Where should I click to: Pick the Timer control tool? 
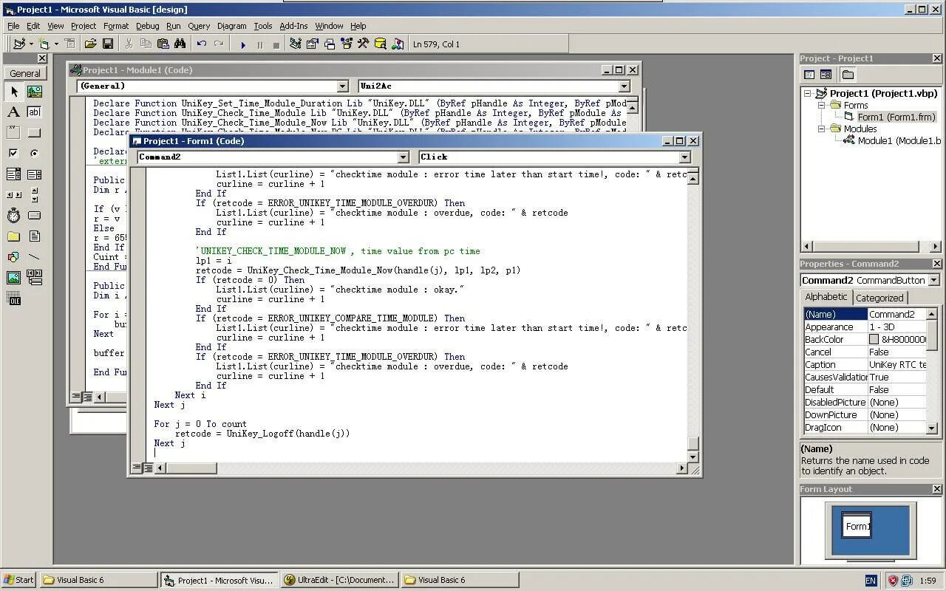[13, 216]
